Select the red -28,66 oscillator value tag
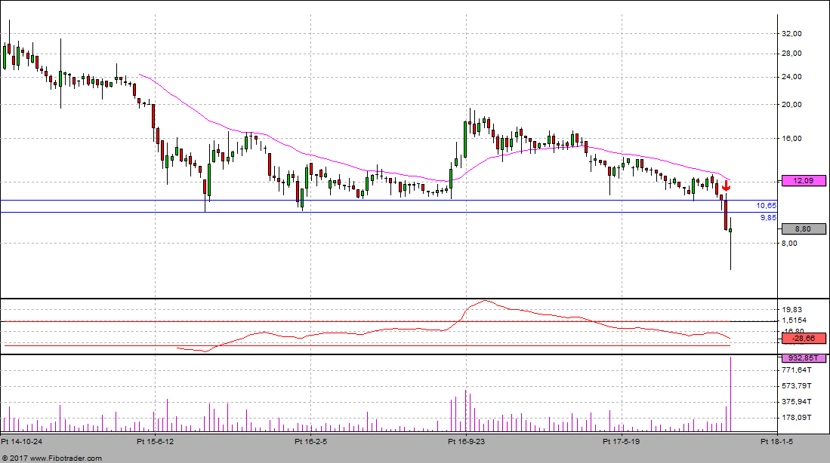Image resolution: width=830 pixels, height=463 pixels. pos(804,339)
